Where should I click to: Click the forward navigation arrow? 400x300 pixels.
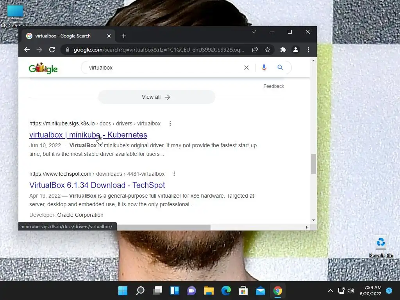[39, 50]
